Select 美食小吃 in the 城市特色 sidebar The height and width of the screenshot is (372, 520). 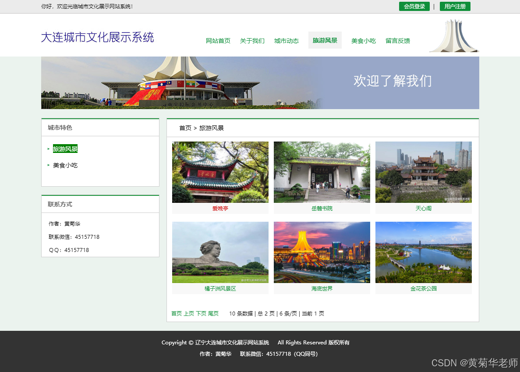(65, 165)
